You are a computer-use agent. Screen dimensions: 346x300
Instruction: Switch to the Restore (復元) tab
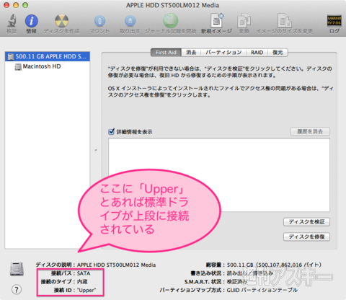pos(278,53)
